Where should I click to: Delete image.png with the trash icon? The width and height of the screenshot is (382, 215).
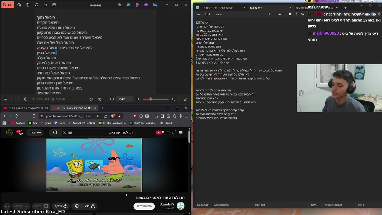[28, 5]
